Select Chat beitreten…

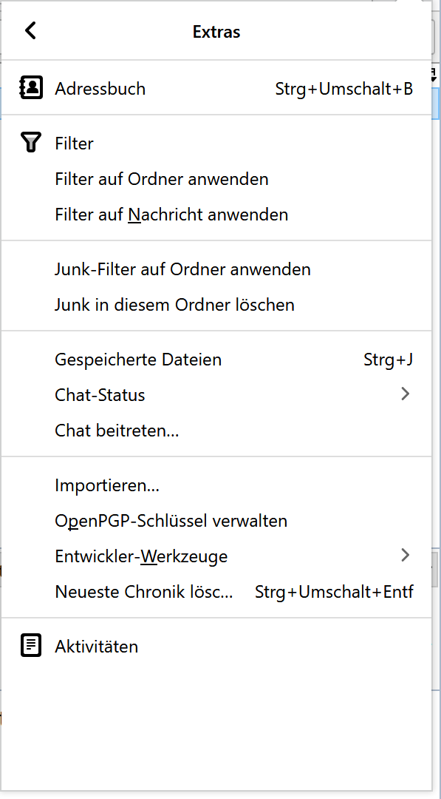216,431
